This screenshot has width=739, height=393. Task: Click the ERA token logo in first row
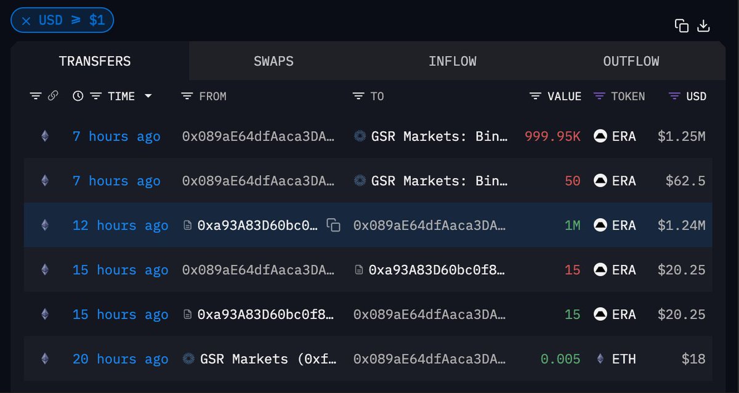tap(600, 136)
